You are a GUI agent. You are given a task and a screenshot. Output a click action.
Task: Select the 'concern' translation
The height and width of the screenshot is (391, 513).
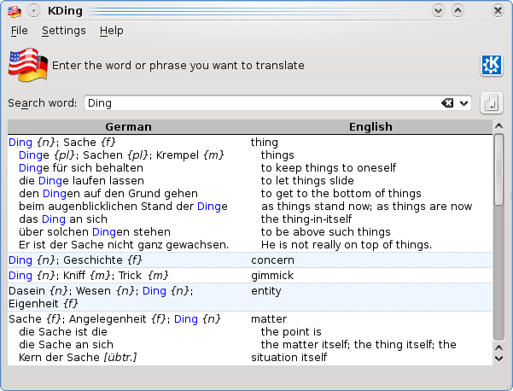point(272,260)
